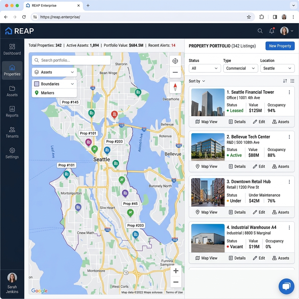This screenshot has width=299, height=299.
Task: Open Reports from the sidebar
Action: (12, 112)
